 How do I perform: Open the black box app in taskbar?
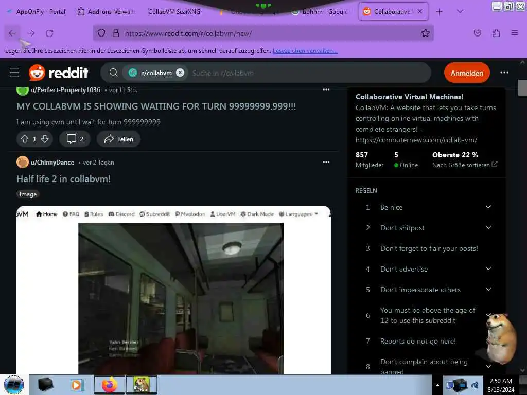point(45,385)
